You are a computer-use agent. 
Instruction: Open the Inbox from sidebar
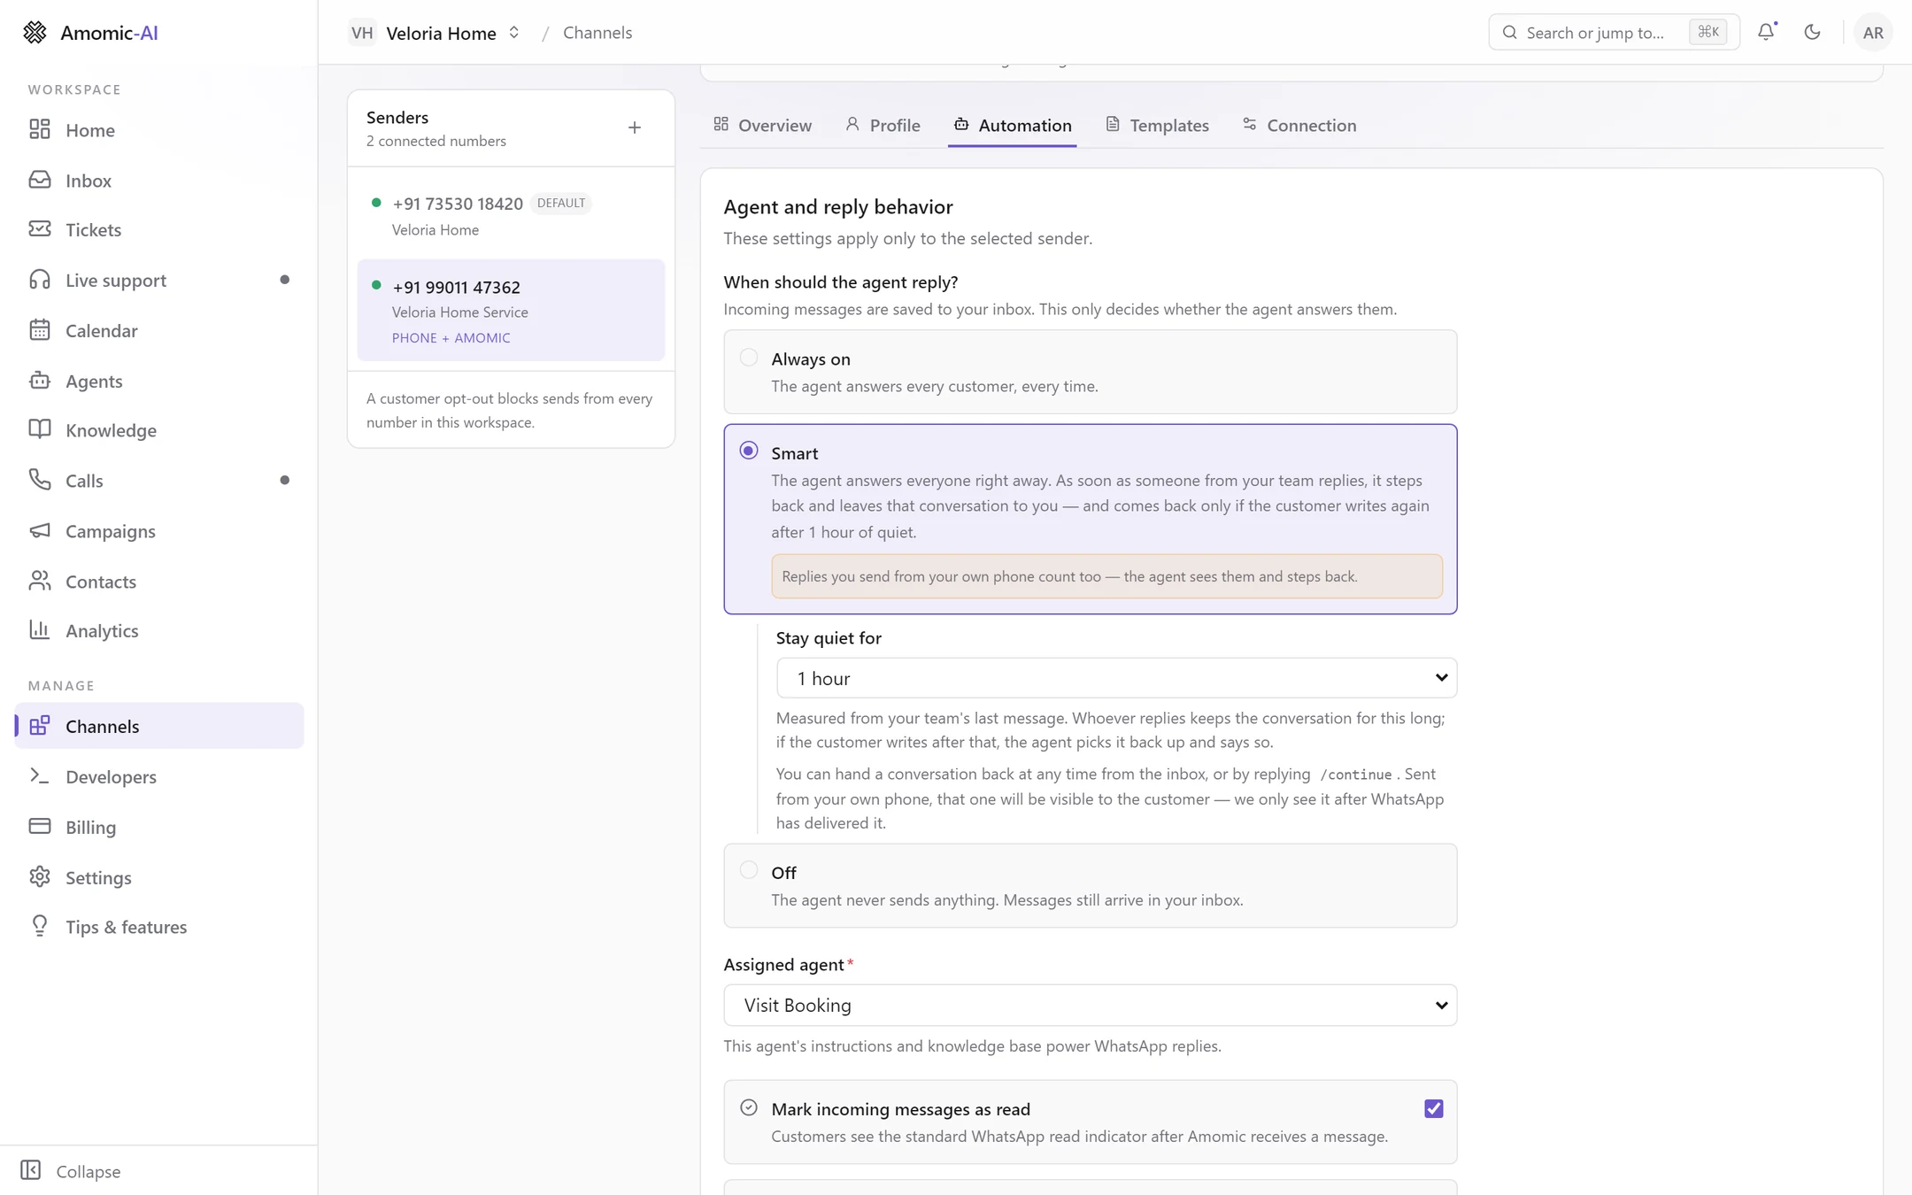tap(158, 181)
